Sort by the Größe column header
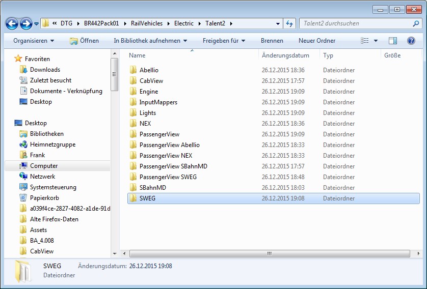 pos(401,55)
